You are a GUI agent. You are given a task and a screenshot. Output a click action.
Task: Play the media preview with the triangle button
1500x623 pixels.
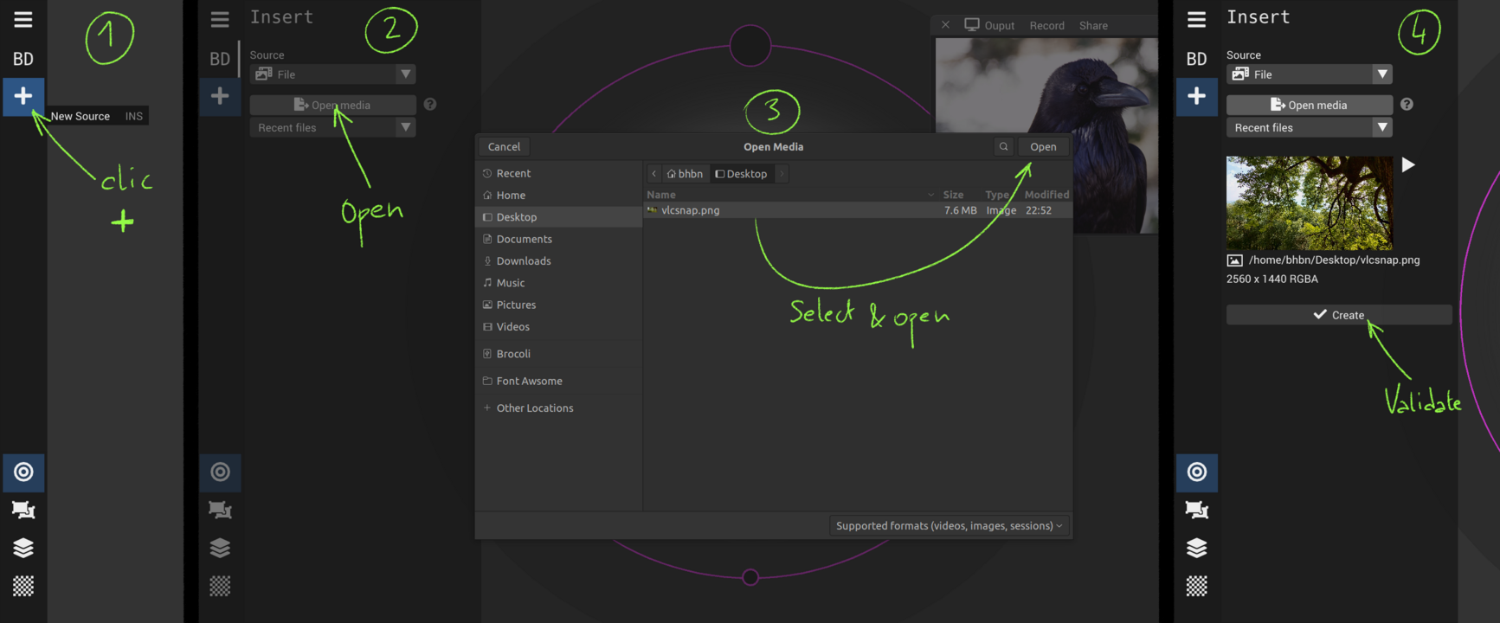[x=1408, y=165]
